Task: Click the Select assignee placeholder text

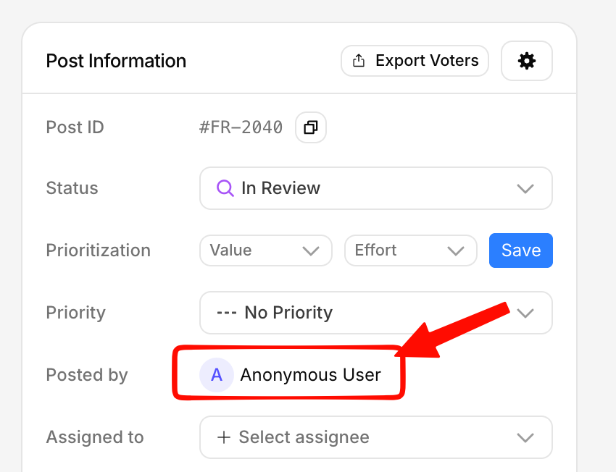Action: click(304, 437)
